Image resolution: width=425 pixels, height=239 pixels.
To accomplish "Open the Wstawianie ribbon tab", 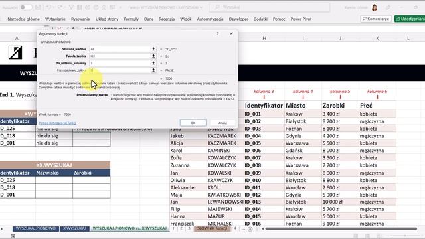I will tap(55, 19).
